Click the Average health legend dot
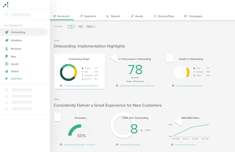The image size is (235, 152). pos(194,72)
